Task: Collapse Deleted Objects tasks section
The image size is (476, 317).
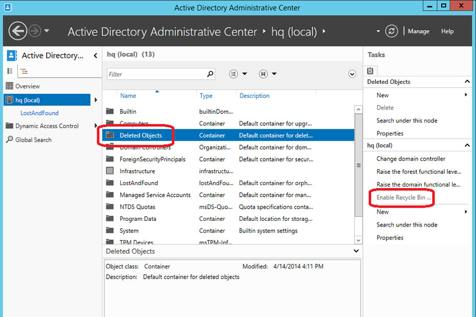Action: point(467,82)
